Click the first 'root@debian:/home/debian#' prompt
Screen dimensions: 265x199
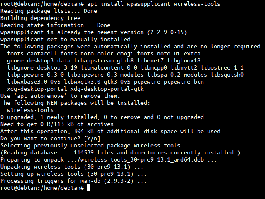(x=42, y=4)
